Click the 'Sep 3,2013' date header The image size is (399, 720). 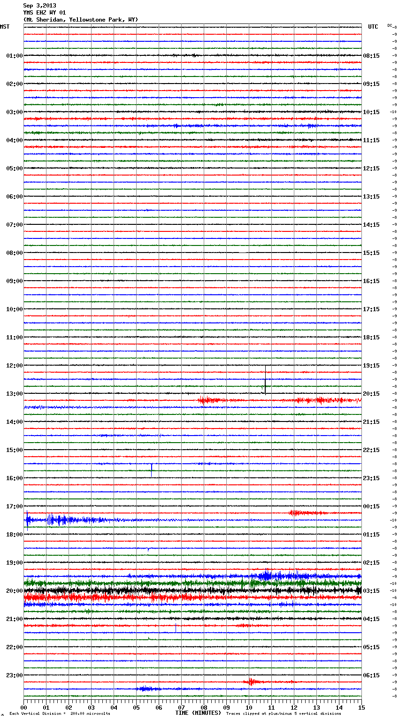tap(39, 6)
